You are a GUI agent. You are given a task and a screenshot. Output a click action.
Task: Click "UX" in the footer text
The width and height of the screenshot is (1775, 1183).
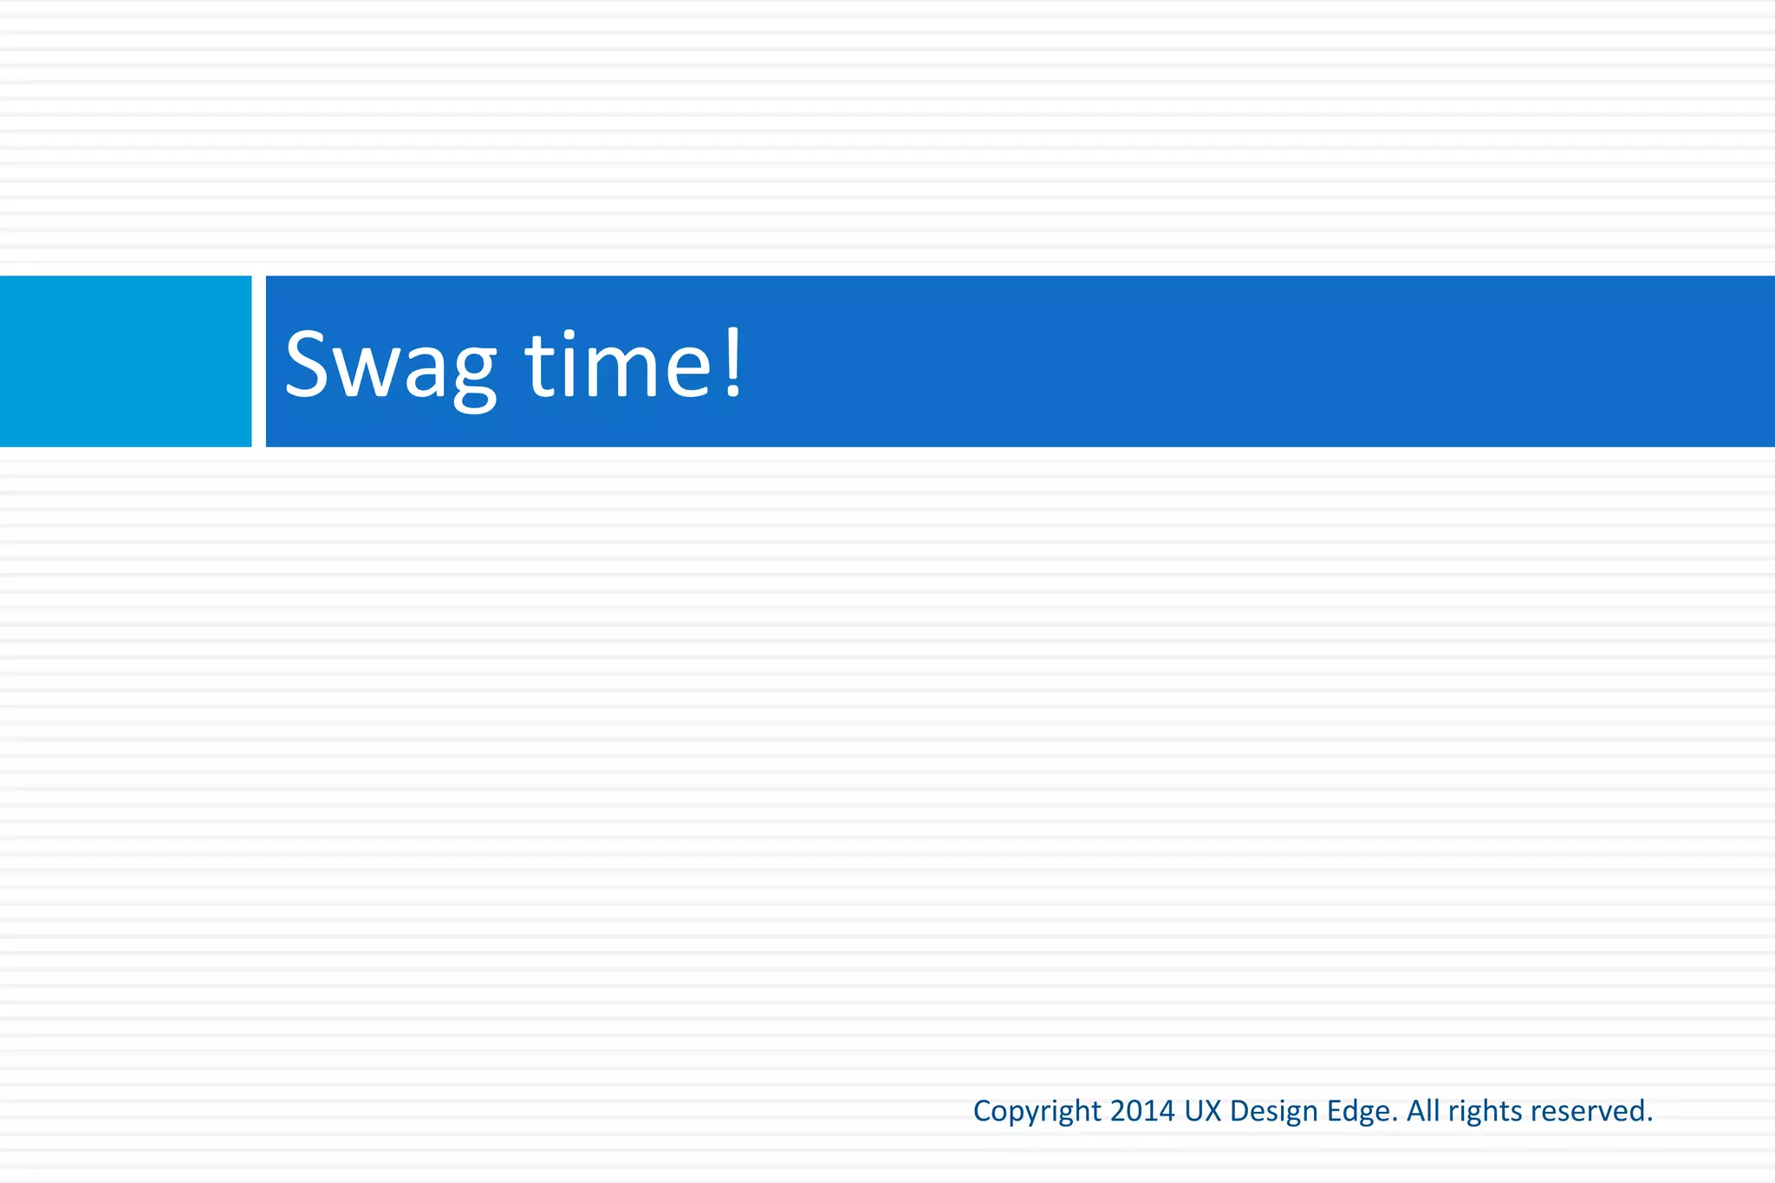pos(1202,1111)
